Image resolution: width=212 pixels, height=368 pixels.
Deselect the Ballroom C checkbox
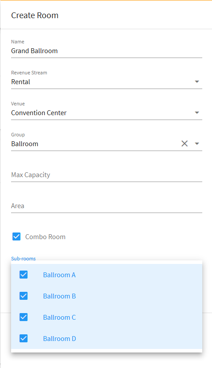(x=23, y=317)
